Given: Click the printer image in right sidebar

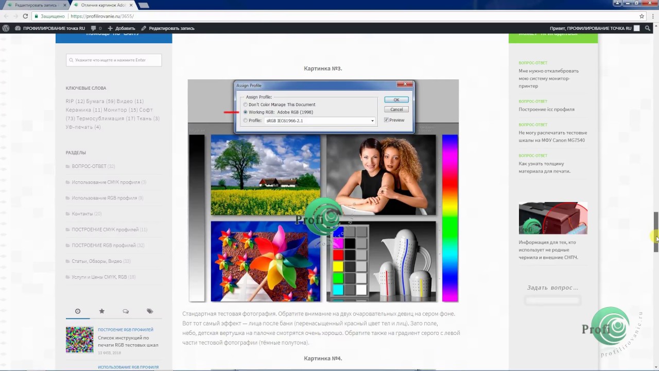Looking at the screenshot, I should (553, 218).
